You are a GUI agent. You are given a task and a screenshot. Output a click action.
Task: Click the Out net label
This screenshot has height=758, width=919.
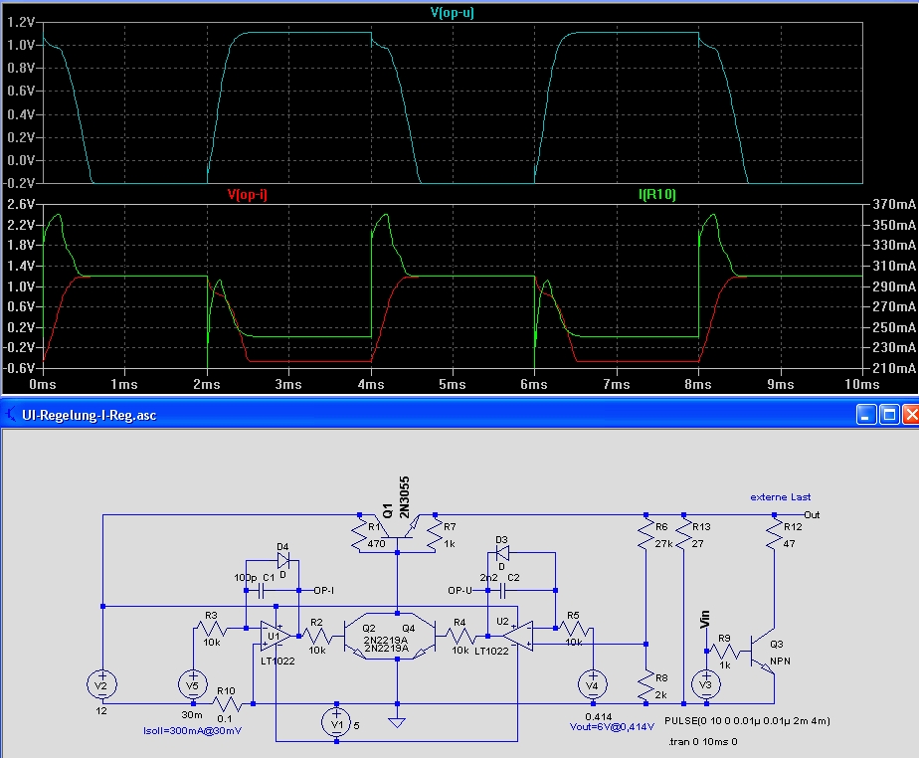tap(812, 514)
